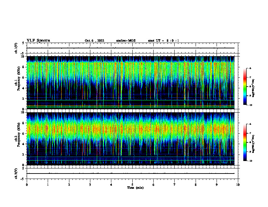Click the "4" kHz tick of ch.1 spectrogram
Screen dimensions: 268x207
(24, 88)
